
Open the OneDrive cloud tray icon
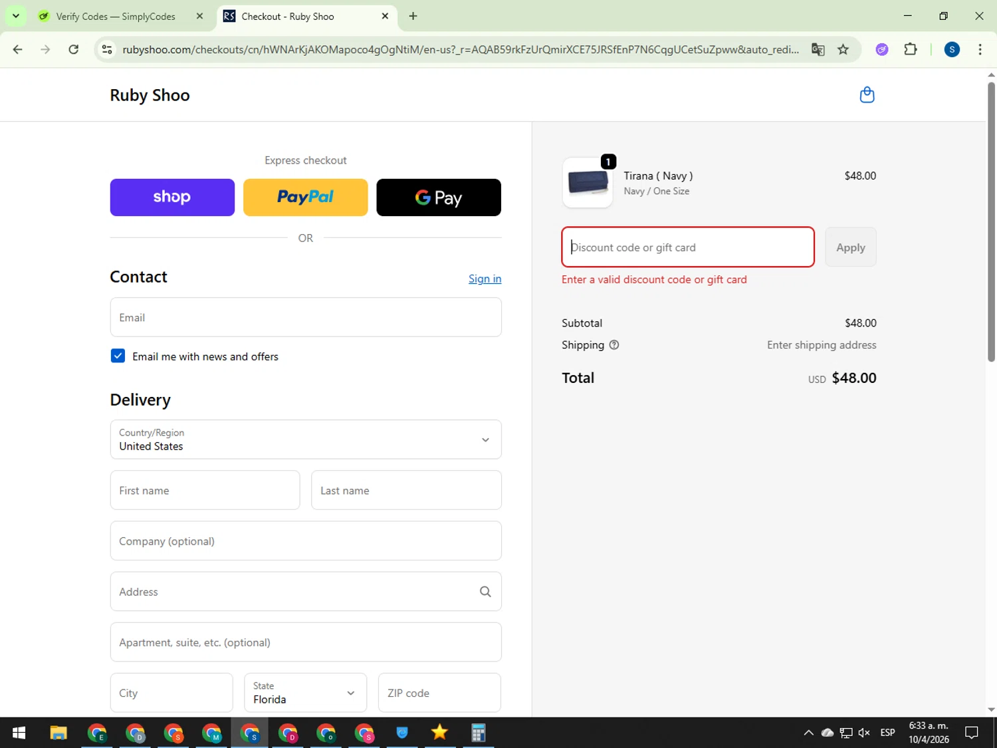click(x=828, y=733)
